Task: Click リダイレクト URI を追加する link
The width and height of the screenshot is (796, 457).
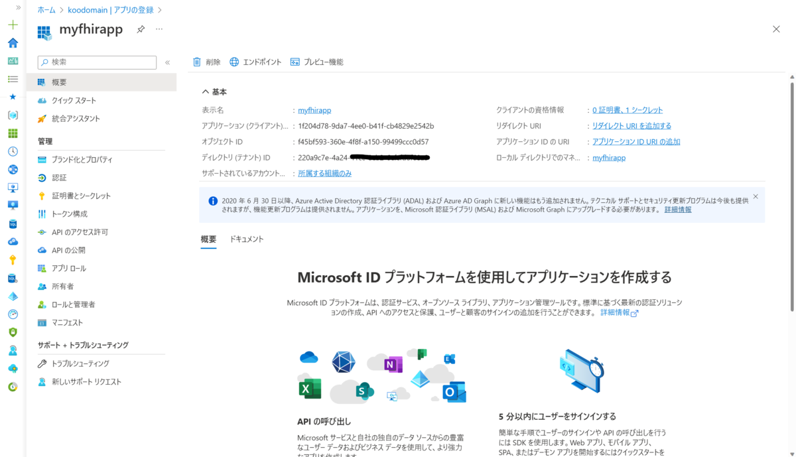Action: [631, 126]
